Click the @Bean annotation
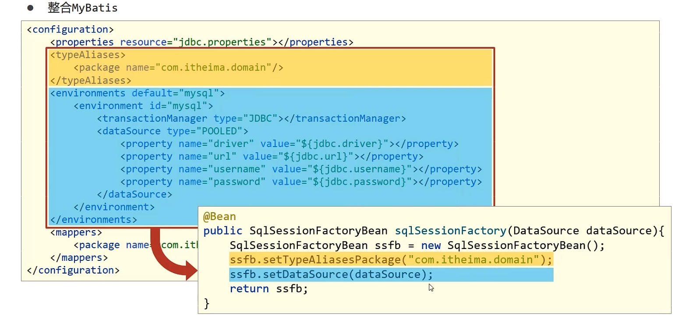The image size is (682, 319). pos(219,217)
